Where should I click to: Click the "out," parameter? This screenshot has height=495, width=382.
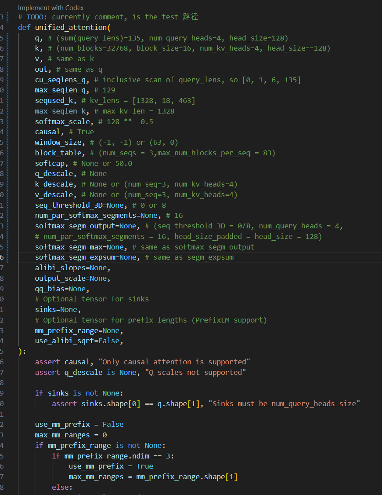(x=43, y=70)
